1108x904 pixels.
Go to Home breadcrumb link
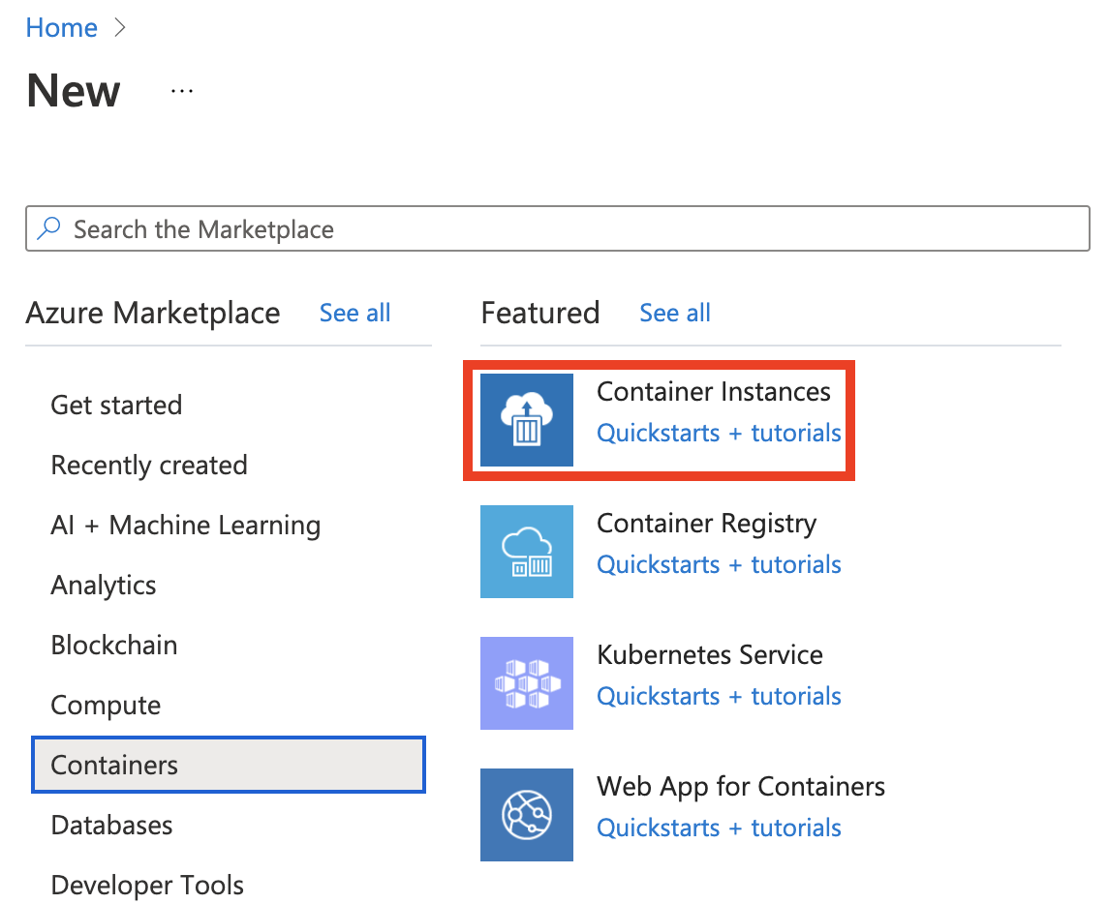pyautogui.click(x=61, y=27)
